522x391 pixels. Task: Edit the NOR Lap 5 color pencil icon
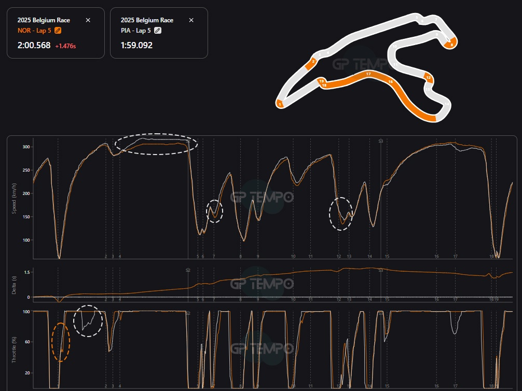point(58,31)
